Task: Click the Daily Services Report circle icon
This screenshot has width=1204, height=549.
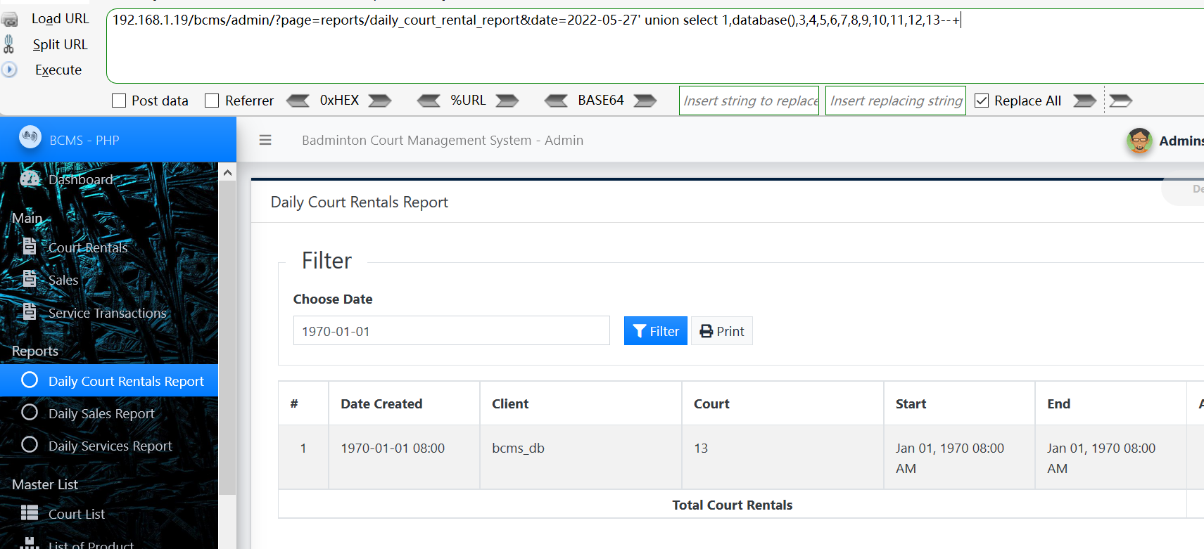Action: click(x=30, y=445)
